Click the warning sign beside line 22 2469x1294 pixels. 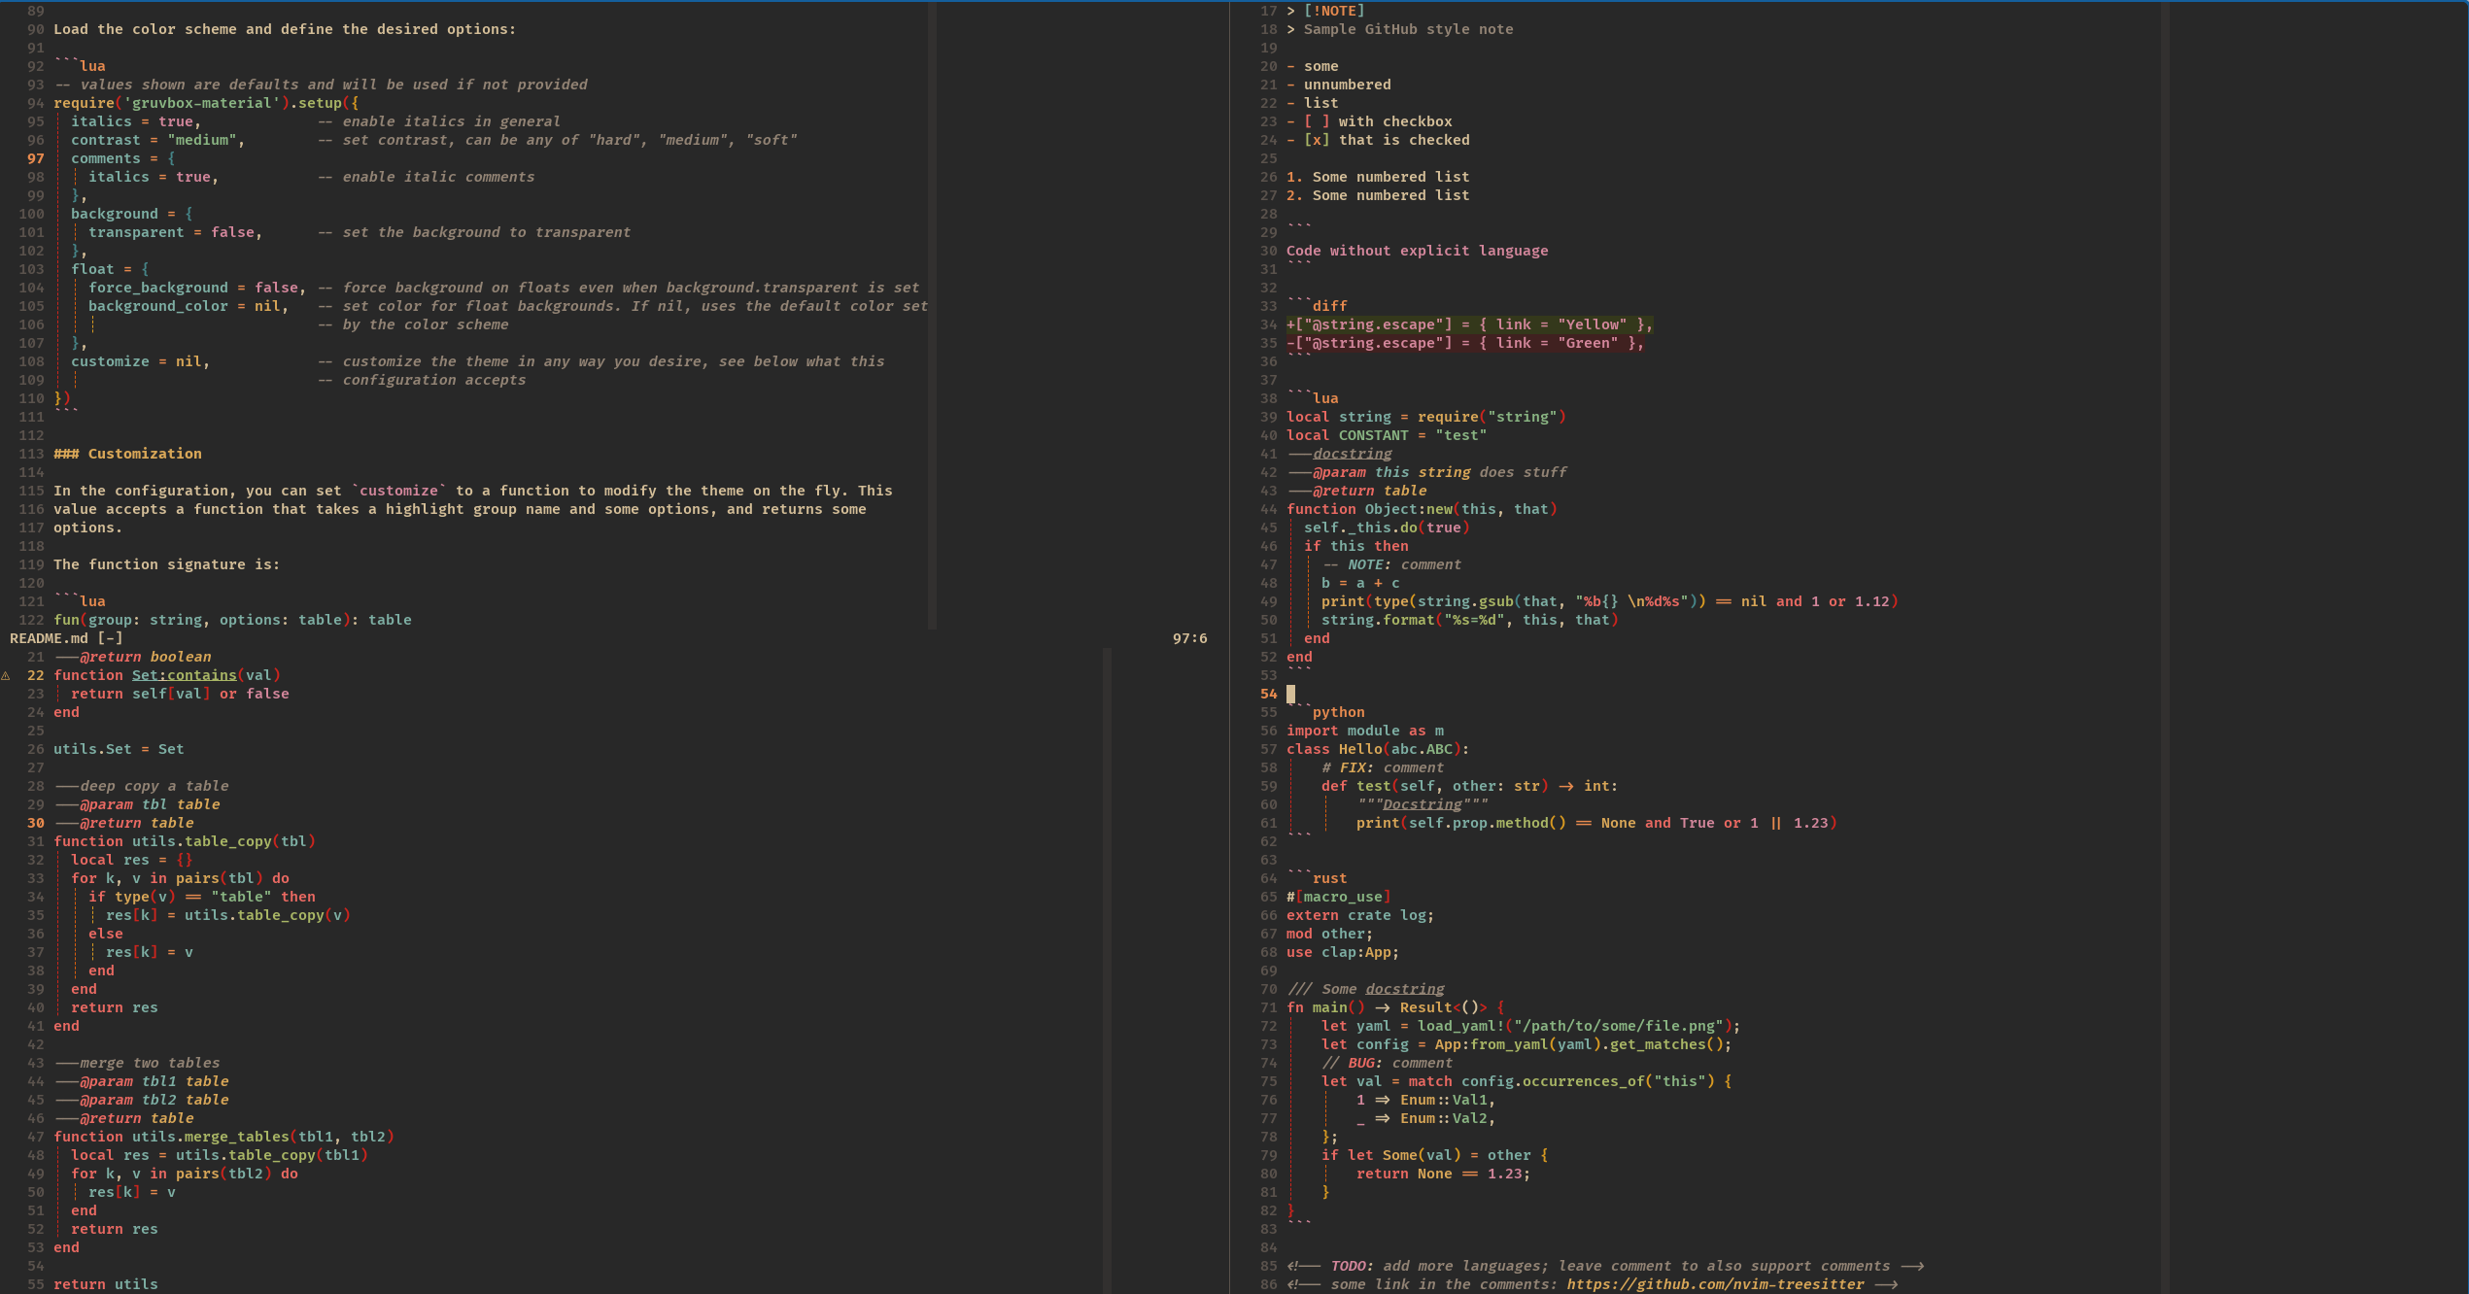[6, 675]
